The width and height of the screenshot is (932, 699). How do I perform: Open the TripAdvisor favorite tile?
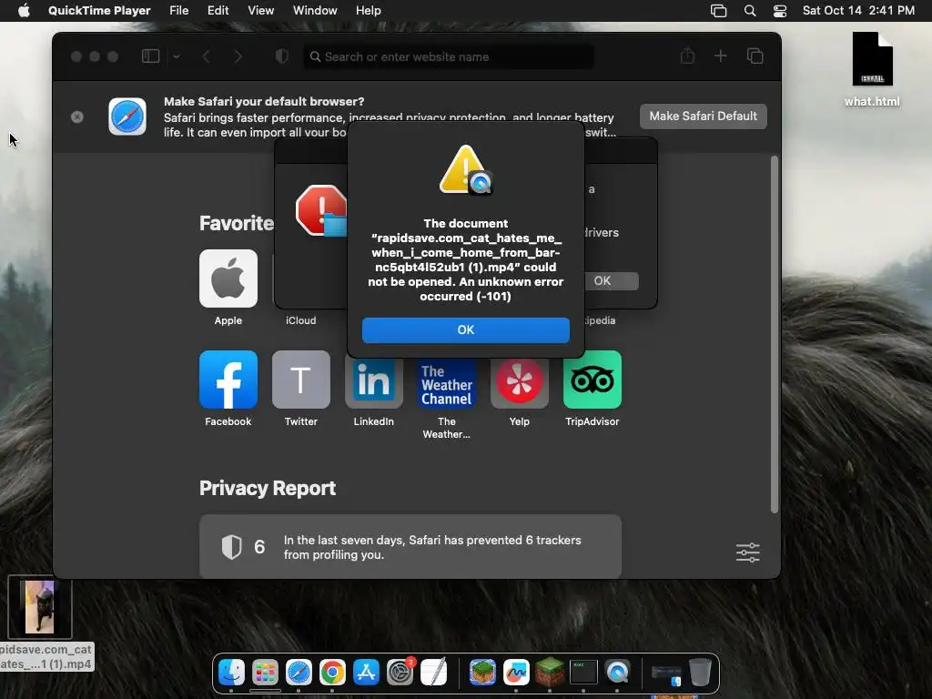592,380
